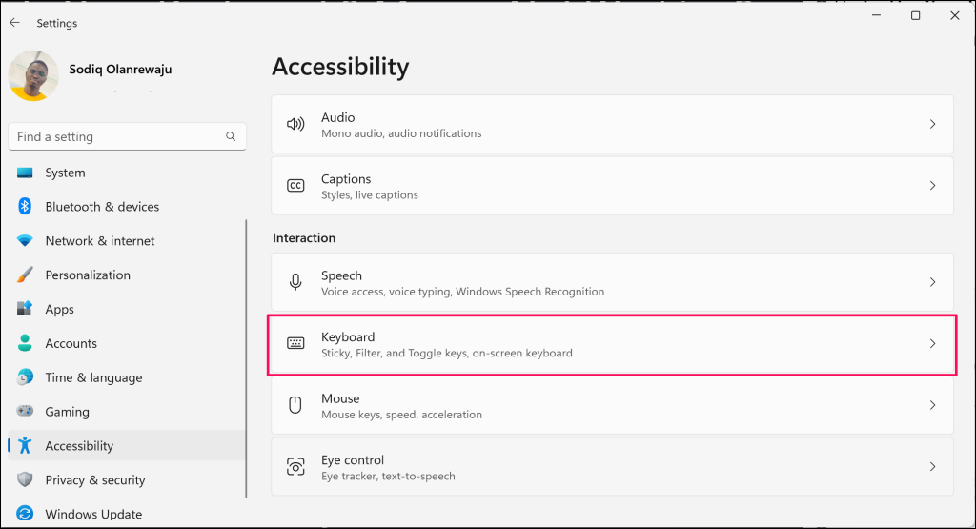Screen dimensions: 976x529
Task: Click the Sodiq Olanrewaju profile picture
Action: [x=33, y=75]
